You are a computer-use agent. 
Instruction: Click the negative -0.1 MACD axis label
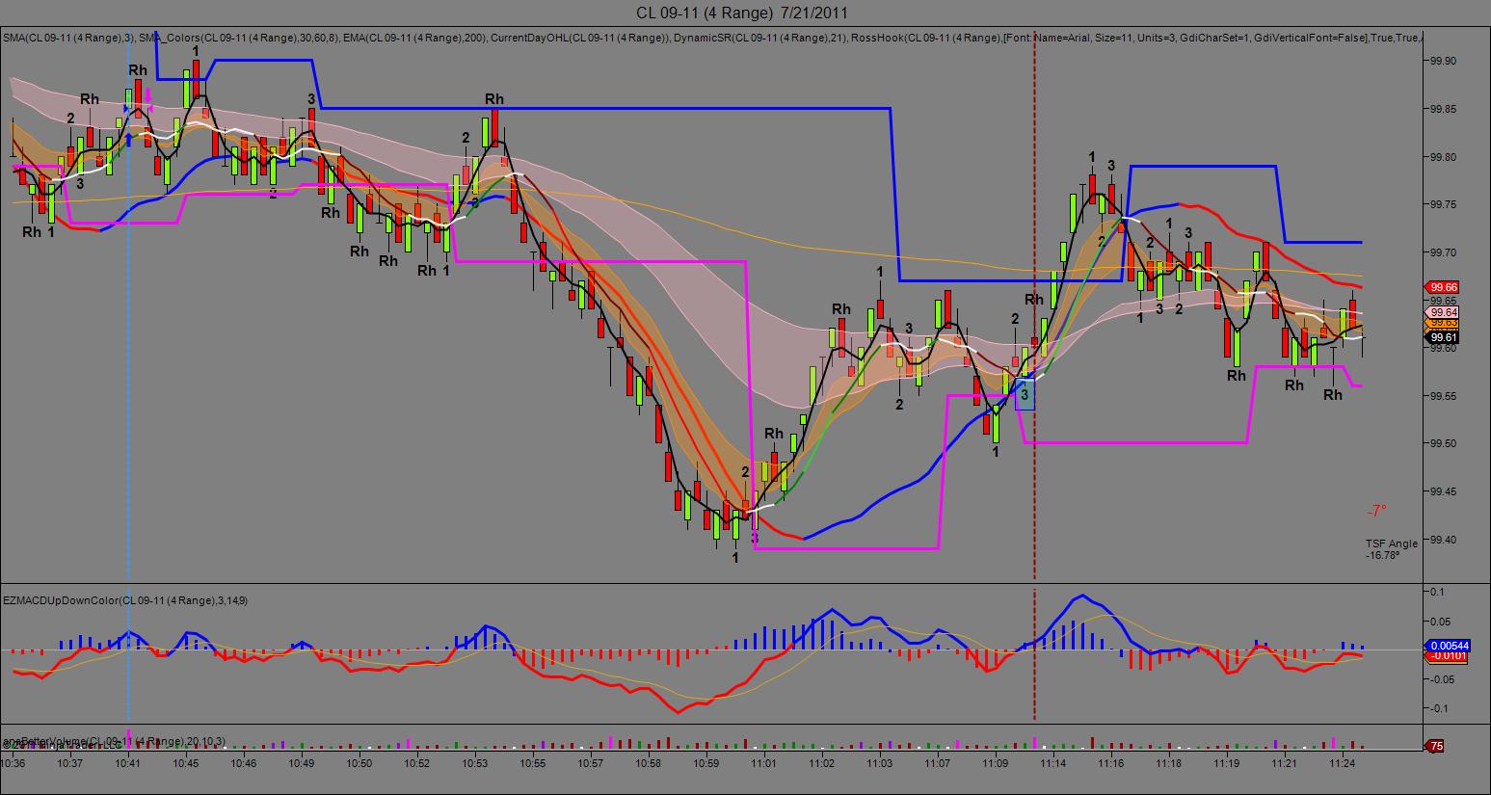(x=1438, y=708)
